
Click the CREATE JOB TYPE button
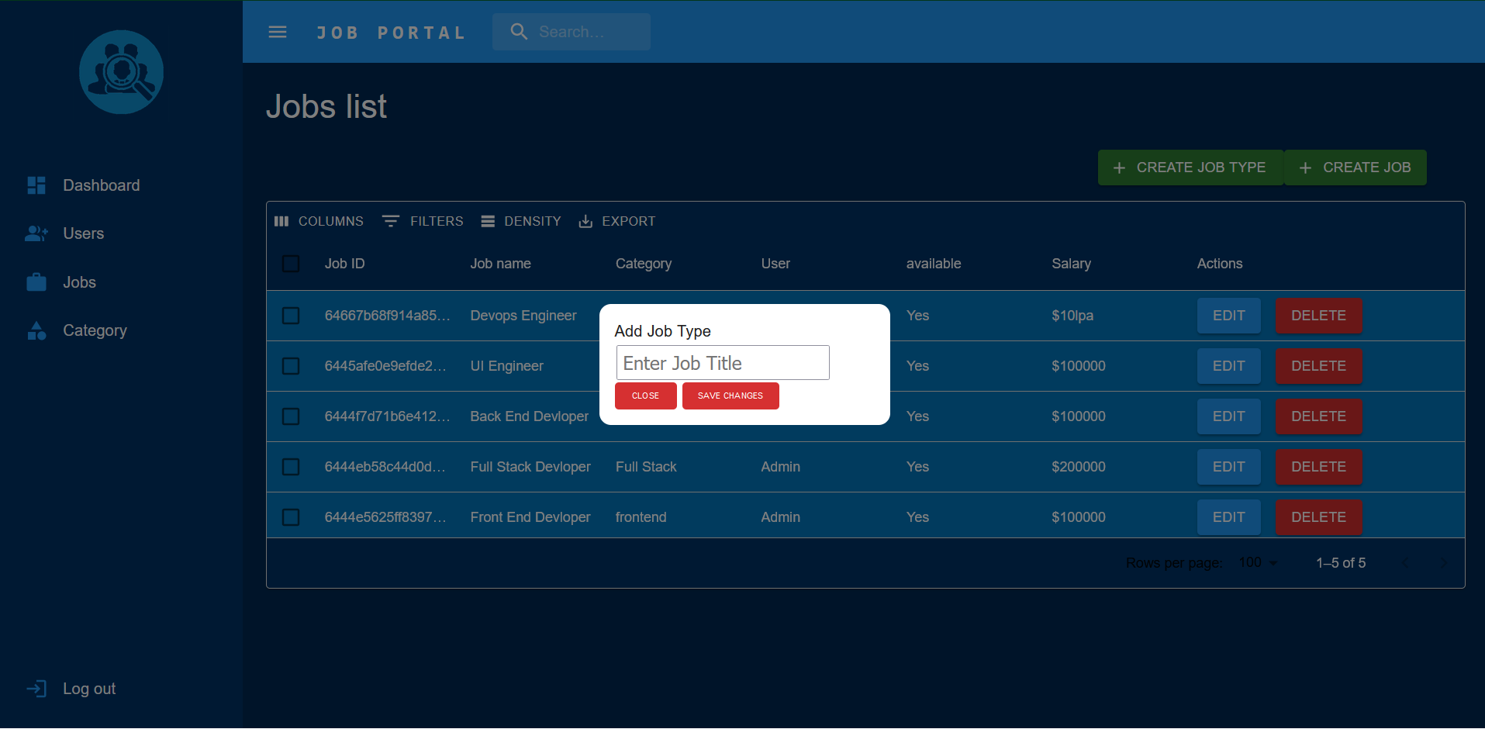1190,167
